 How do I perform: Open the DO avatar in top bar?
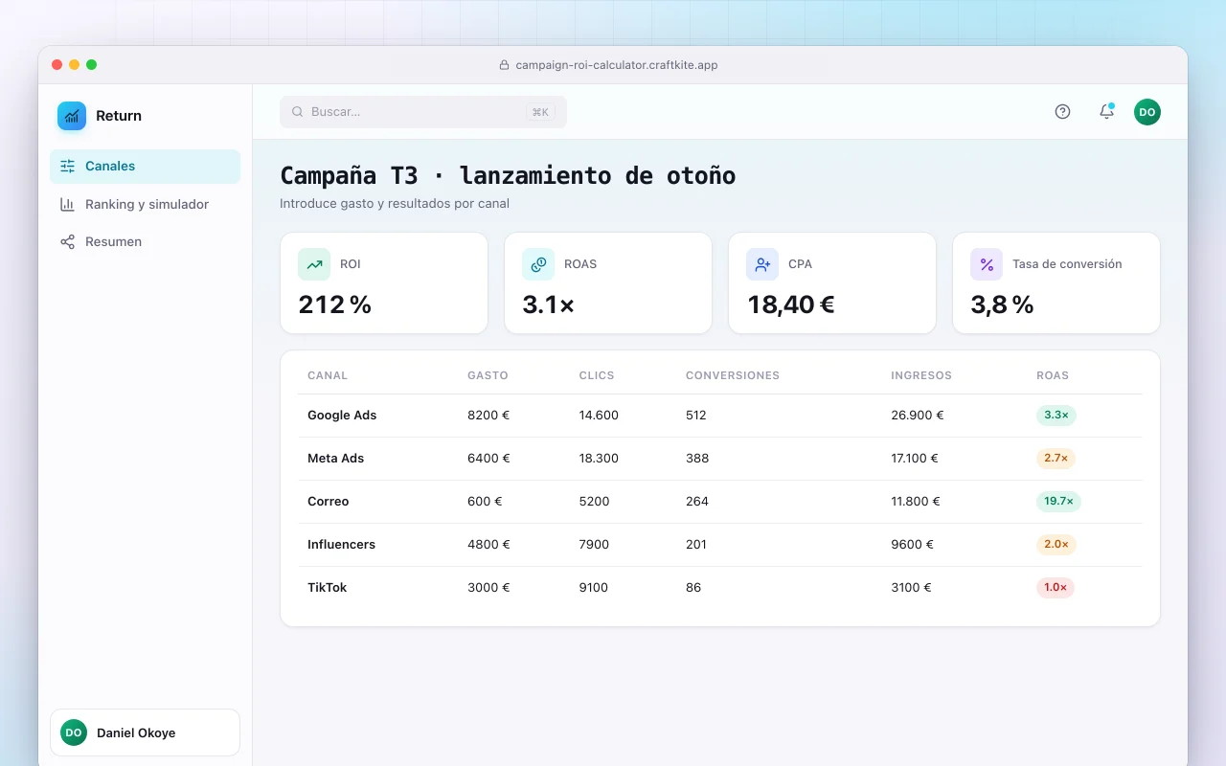tap(1147, 112)
